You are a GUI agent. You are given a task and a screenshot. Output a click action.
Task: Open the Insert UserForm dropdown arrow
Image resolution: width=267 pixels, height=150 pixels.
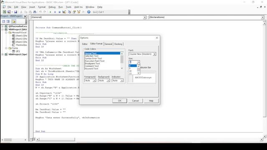coord(12,12)
